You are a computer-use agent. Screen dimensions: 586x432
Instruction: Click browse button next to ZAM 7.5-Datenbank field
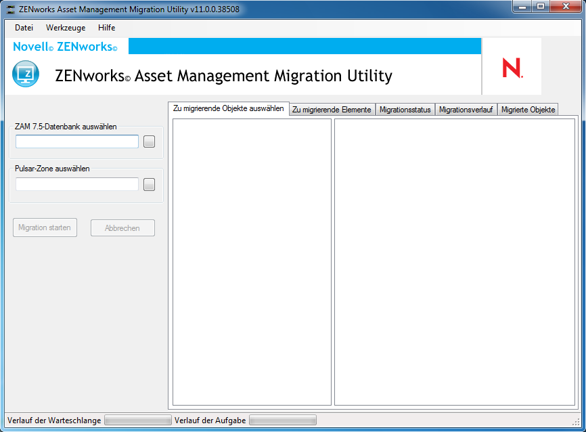[149, 142]
